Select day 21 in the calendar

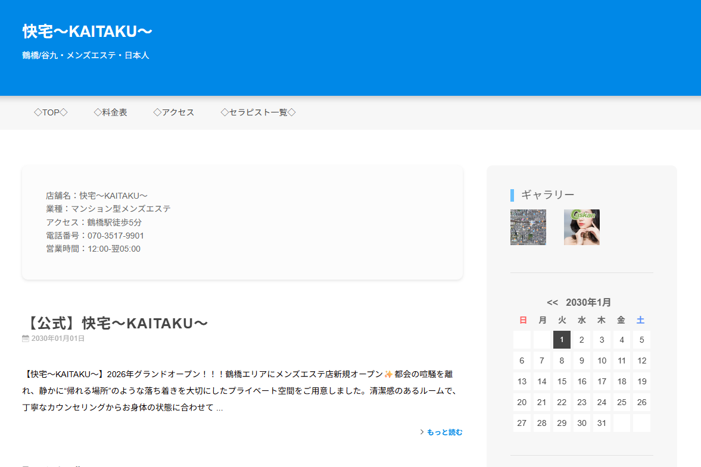tap(542, 402)
